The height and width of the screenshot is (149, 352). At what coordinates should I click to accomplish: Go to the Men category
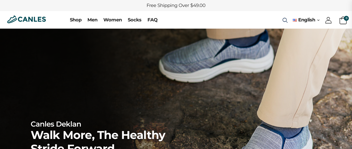pos(93,20)
